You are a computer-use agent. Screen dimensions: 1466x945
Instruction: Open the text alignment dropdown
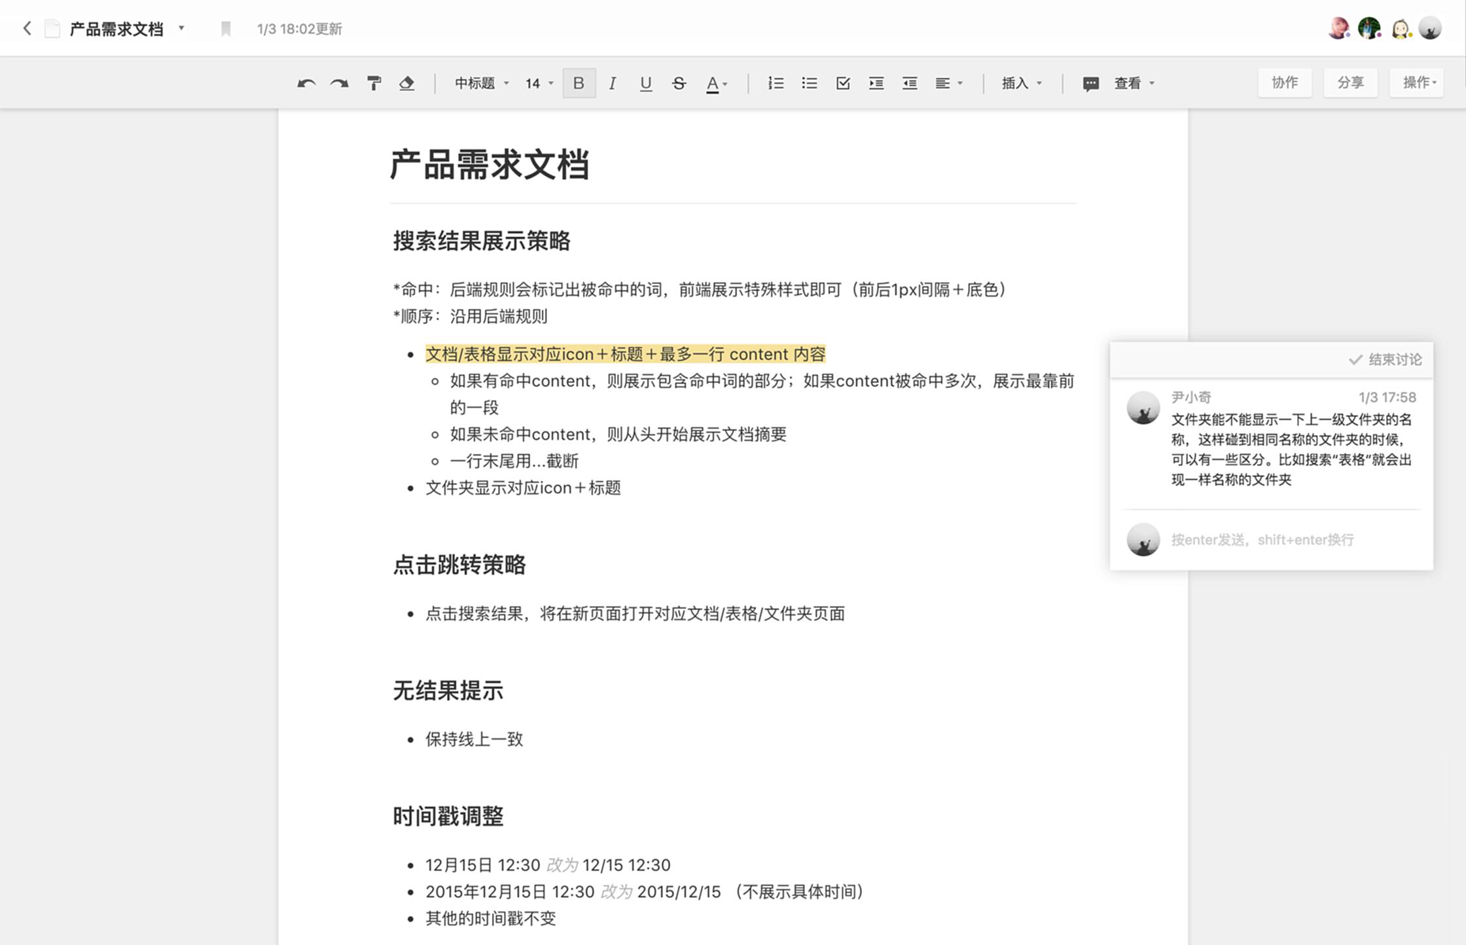948,83
